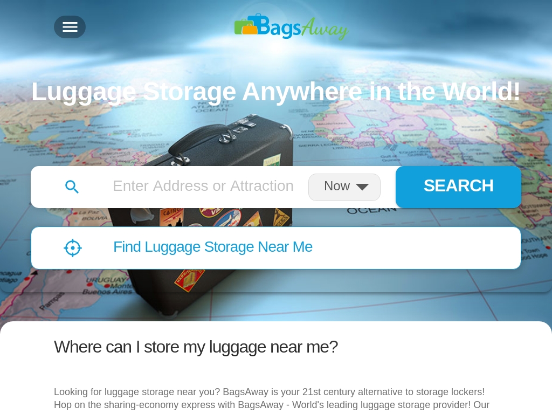552x414 pixels.
Task: Click the magnifier icon in search bar
Action: point(72,187)
